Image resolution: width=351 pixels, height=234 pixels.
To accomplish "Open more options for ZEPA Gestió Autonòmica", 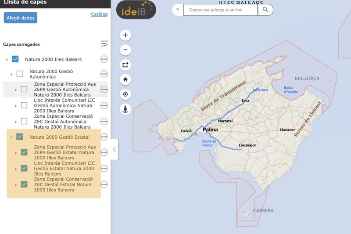I will 104,90.
